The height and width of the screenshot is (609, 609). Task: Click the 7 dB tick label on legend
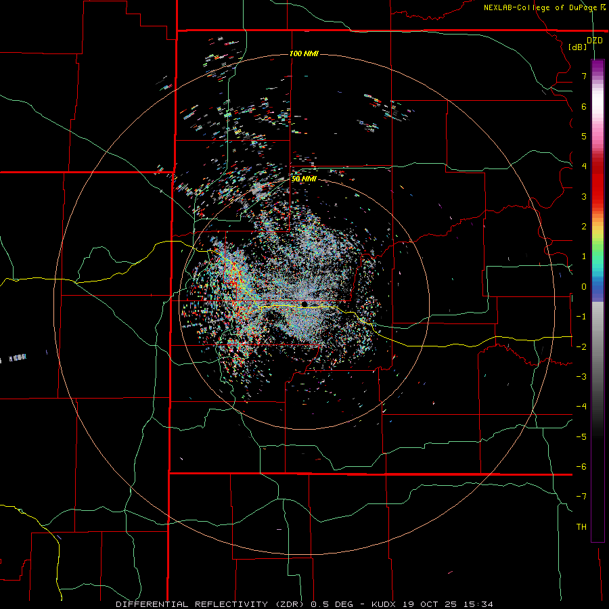click(x=584, y=76)
